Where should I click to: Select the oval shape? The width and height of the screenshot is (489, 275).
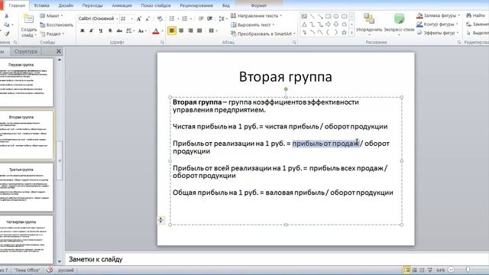point(336,16)
